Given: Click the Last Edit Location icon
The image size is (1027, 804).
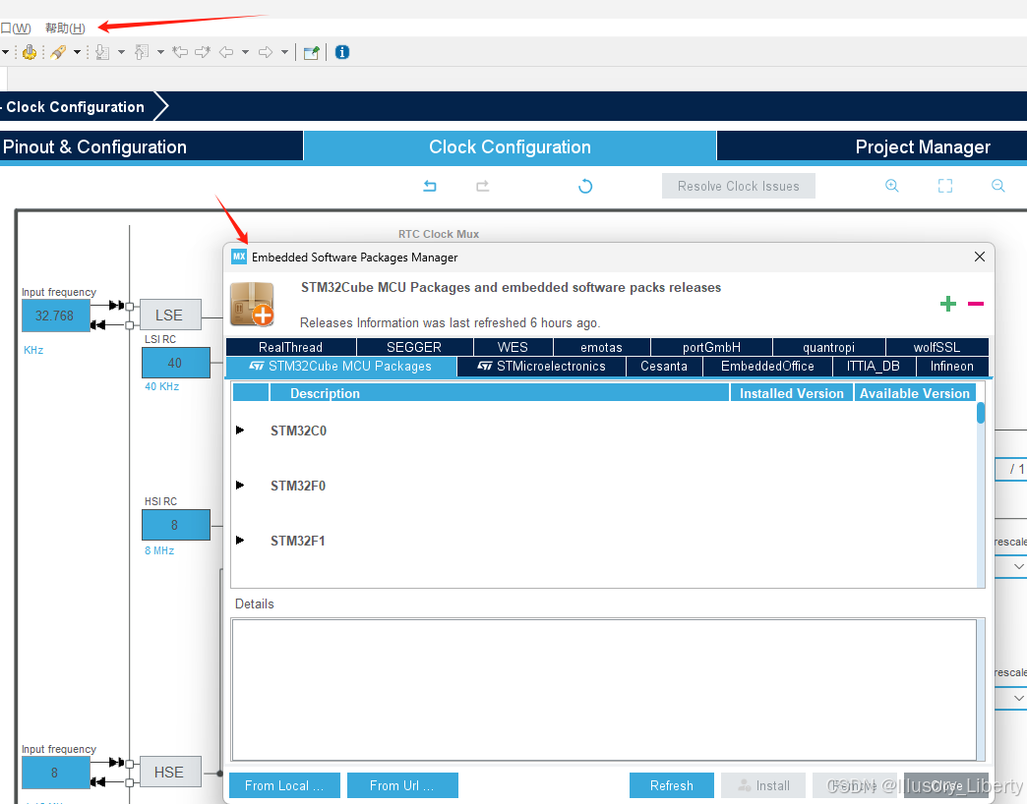Looking at the screenshot, I should click(x=180, y=52).
